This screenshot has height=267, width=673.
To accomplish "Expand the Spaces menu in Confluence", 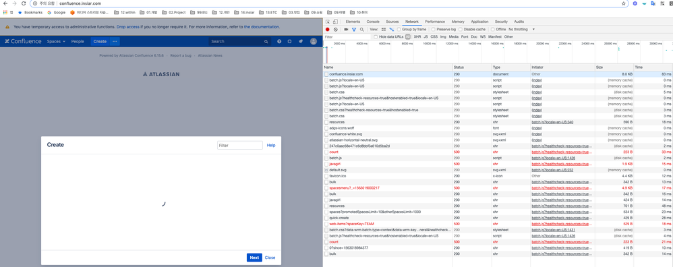I will (56, 42).
